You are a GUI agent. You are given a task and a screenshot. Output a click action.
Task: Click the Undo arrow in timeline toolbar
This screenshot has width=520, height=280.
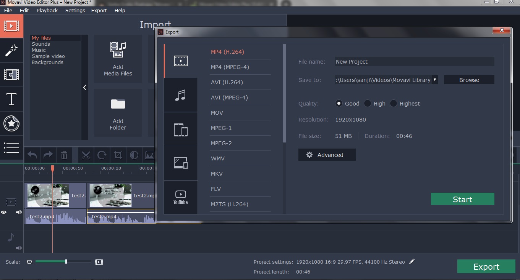(32, 155)
